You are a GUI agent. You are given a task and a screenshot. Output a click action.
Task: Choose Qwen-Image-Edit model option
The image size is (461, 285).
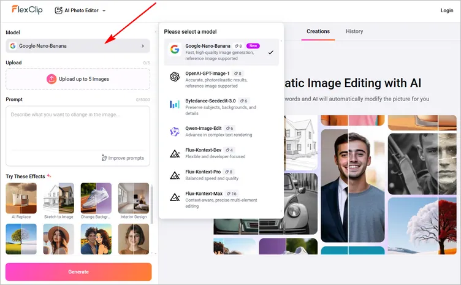click(221, 131)
